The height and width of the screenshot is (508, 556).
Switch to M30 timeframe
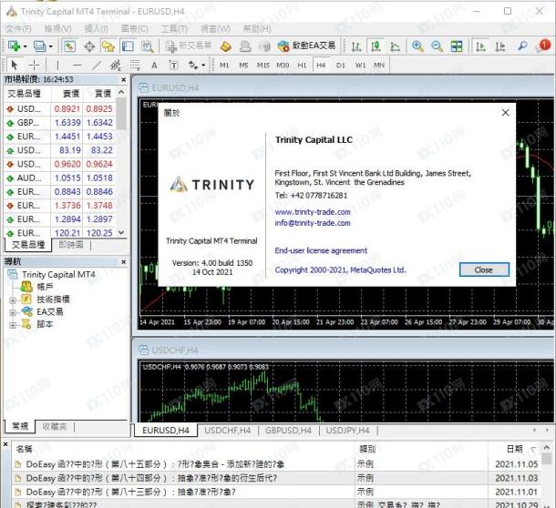point(283,66)
